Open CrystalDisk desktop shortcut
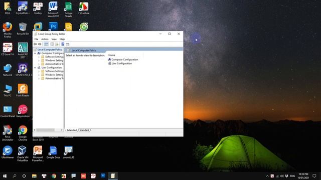321x180 pixels. pyautogui.click(x=23, y=8)
